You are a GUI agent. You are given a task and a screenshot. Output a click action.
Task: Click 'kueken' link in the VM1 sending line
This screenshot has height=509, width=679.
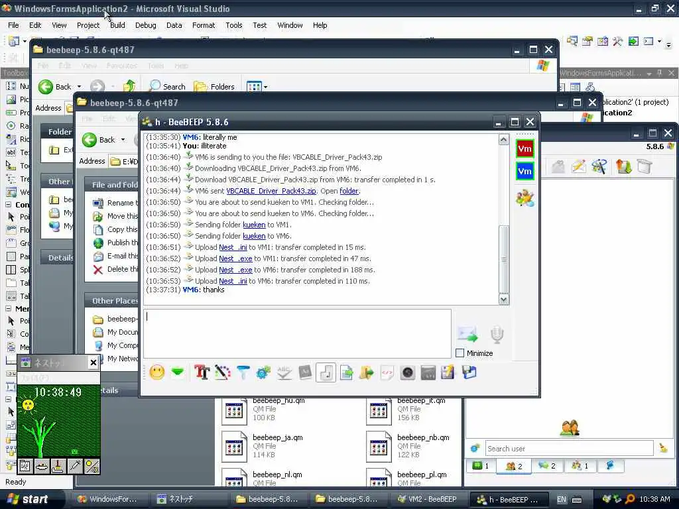point(254,225)
